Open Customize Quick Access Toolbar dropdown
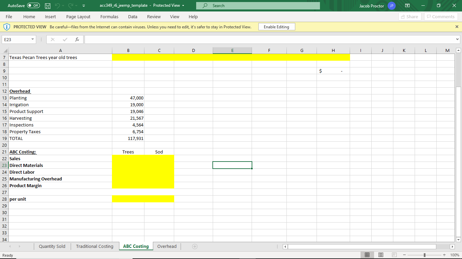The height and width of the screenshot is (259, 462). coord(83,6)
